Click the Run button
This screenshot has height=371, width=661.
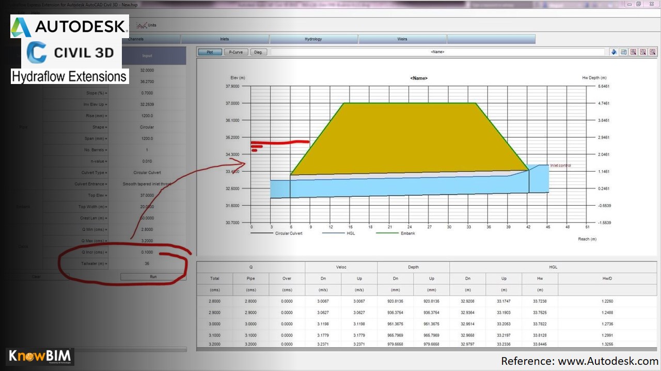click(x=153, y=277)
